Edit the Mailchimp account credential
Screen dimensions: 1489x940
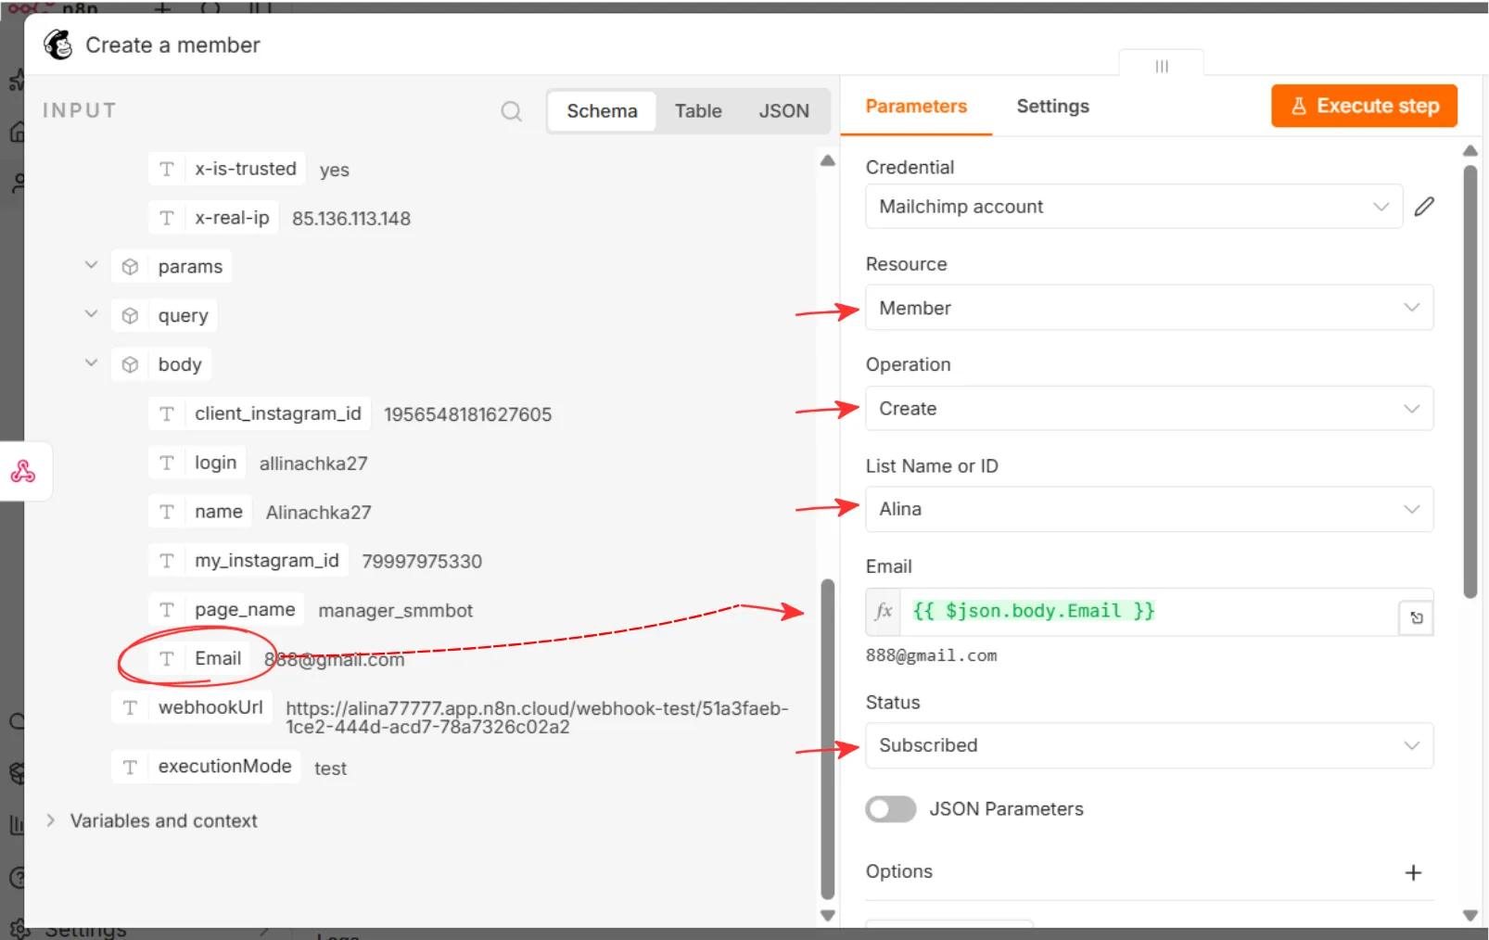pos(1424,207)
